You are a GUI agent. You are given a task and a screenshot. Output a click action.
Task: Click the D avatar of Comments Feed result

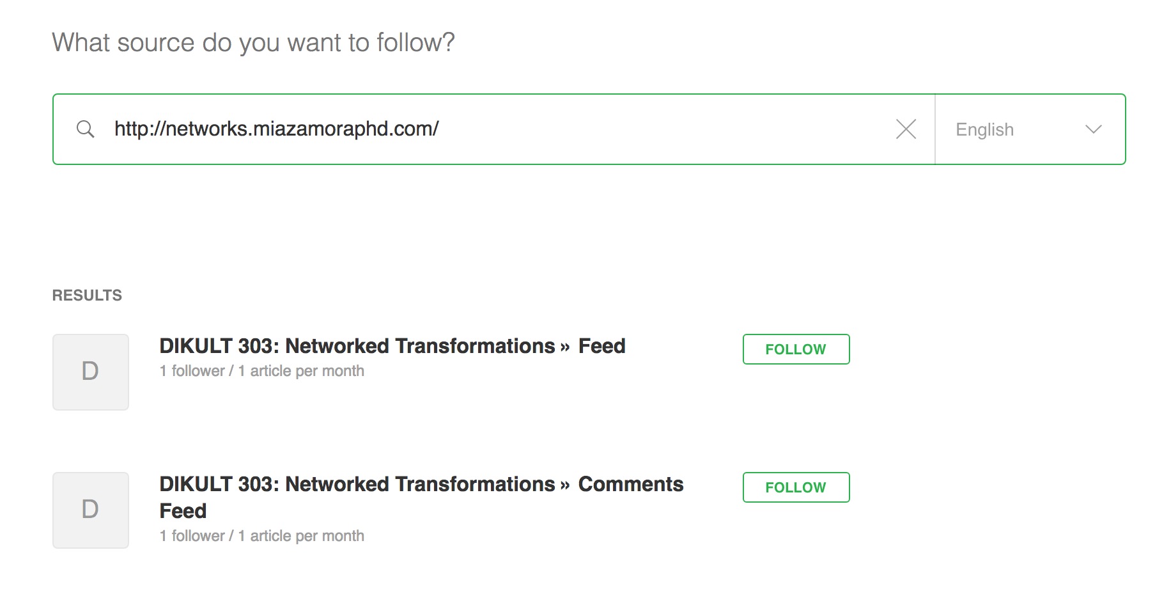point(90,510)
